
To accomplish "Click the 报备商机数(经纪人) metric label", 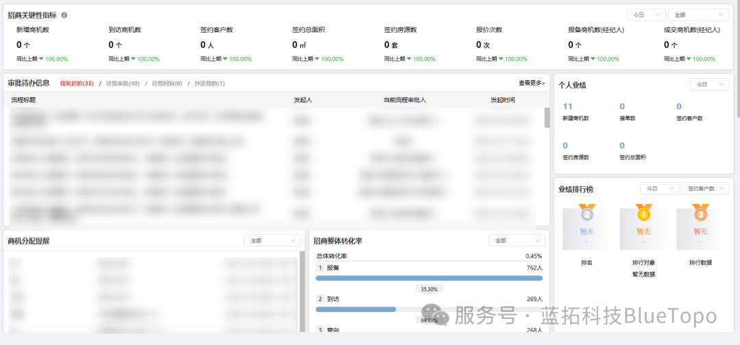I will point(596,29).
